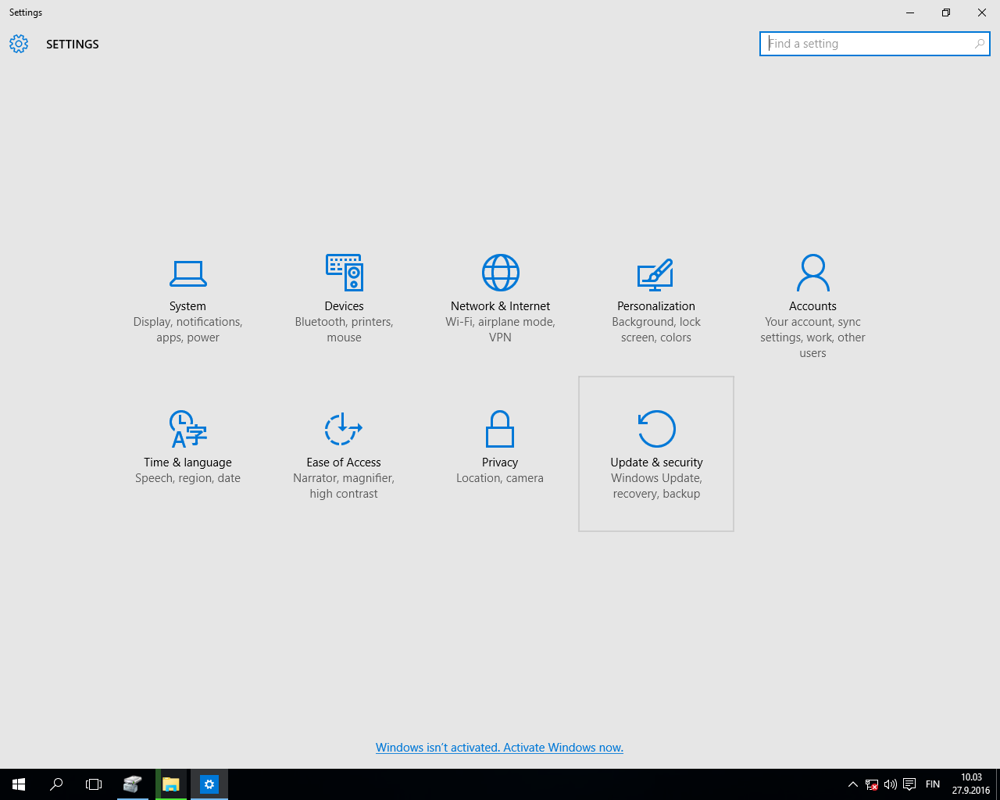Viewport: 1000px width, 800px height.
Task: Open Action Center notifications icon
Action: [909, 784]
